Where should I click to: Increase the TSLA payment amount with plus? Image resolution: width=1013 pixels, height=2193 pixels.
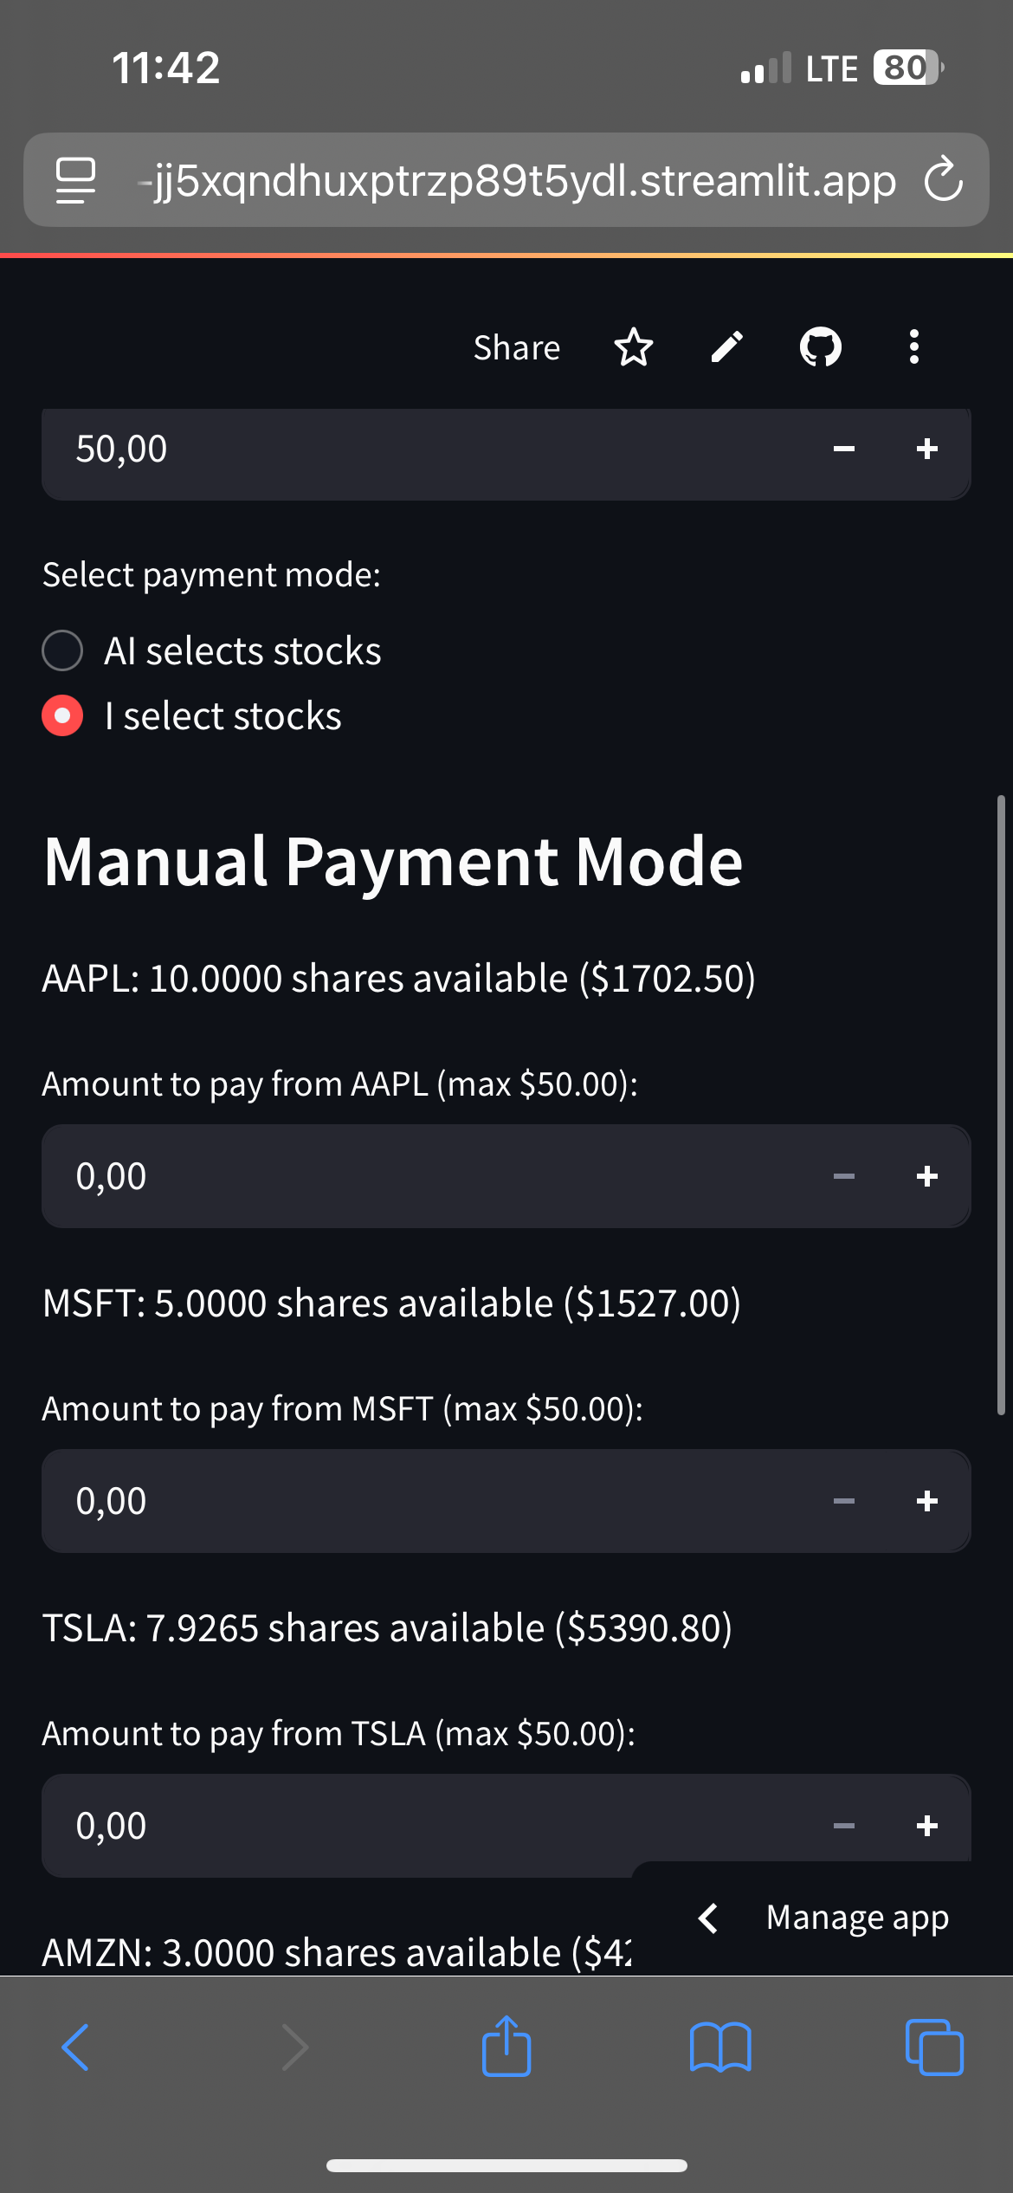coord(926,1826)
